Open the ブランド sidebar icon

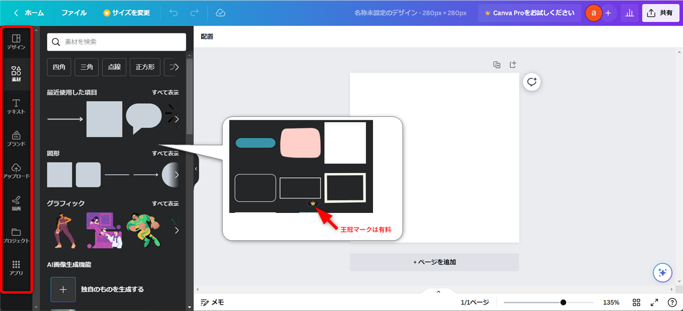point(16,138)
